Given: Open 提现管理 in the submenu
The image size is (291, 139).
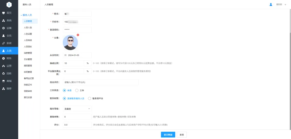Looking at the screenshot, I should [x=28, y=66].
